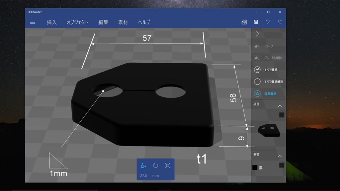Image resolution: width=340 pixels, height=191 pixels.
Task: Click the すべて選択解除 label
Action: tap(274, 82)
